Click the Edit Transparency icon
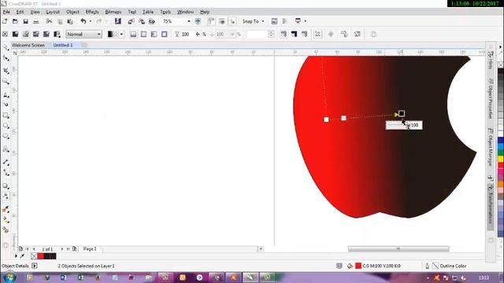Screen dimensions: 504x283 pos(358,34)
